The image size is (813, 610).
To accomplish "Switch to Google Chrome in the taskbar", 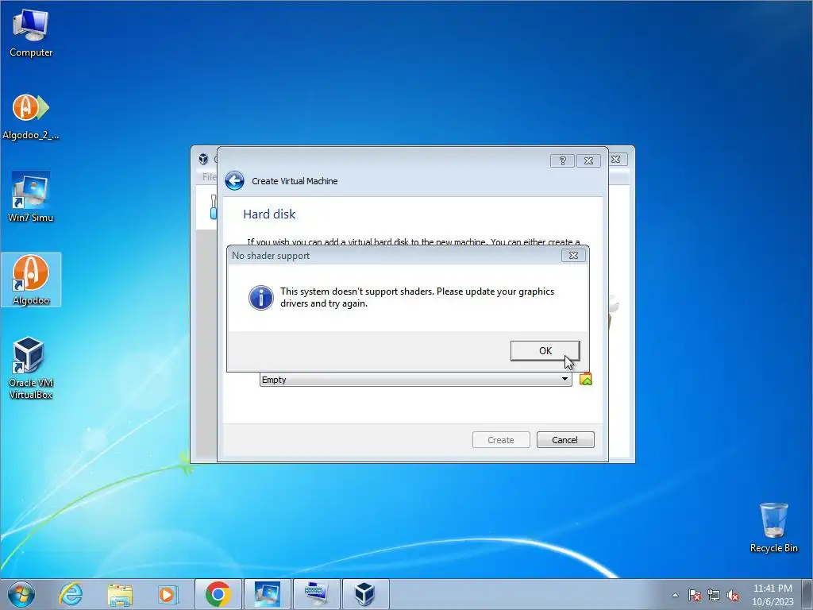I will pyautogui.click(x=218, y=594).
